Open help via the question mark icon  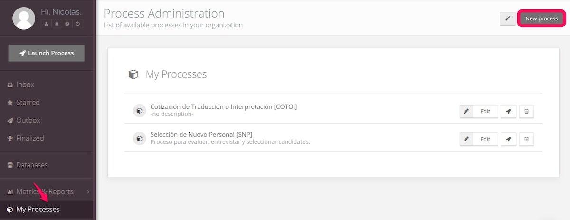click(67, 24)
